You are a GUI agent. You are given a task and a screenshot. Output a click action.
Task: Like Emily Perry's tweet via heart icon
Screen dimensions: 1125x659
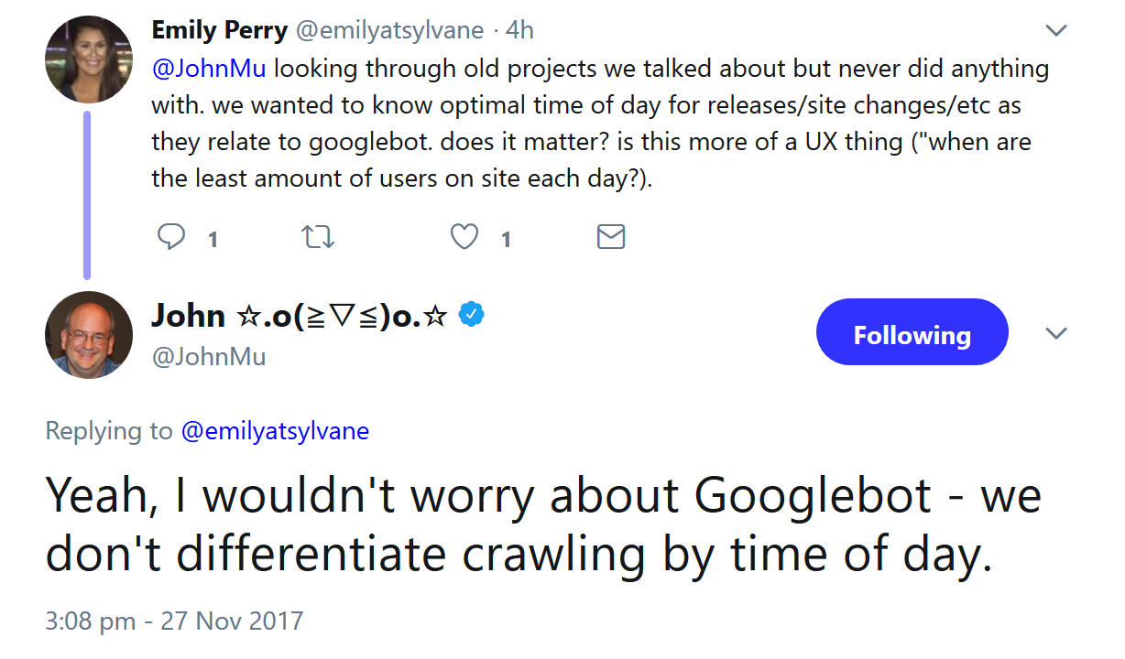pyautogui.click(x=464, y=237)
